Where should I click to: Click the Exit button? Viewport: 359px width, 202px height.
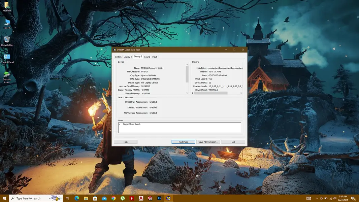tap(233, 142)
